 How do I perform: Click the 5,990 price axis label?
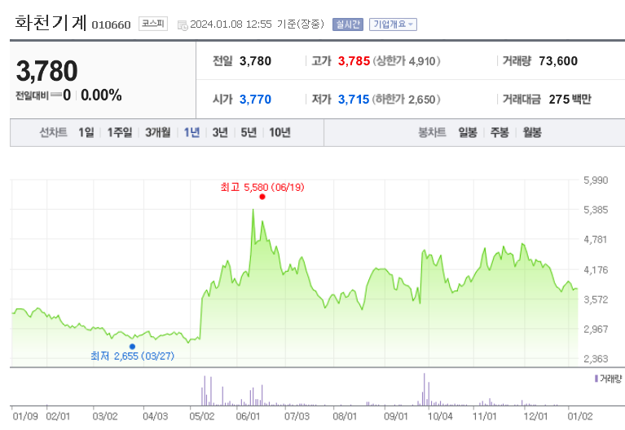coord(596,180)
